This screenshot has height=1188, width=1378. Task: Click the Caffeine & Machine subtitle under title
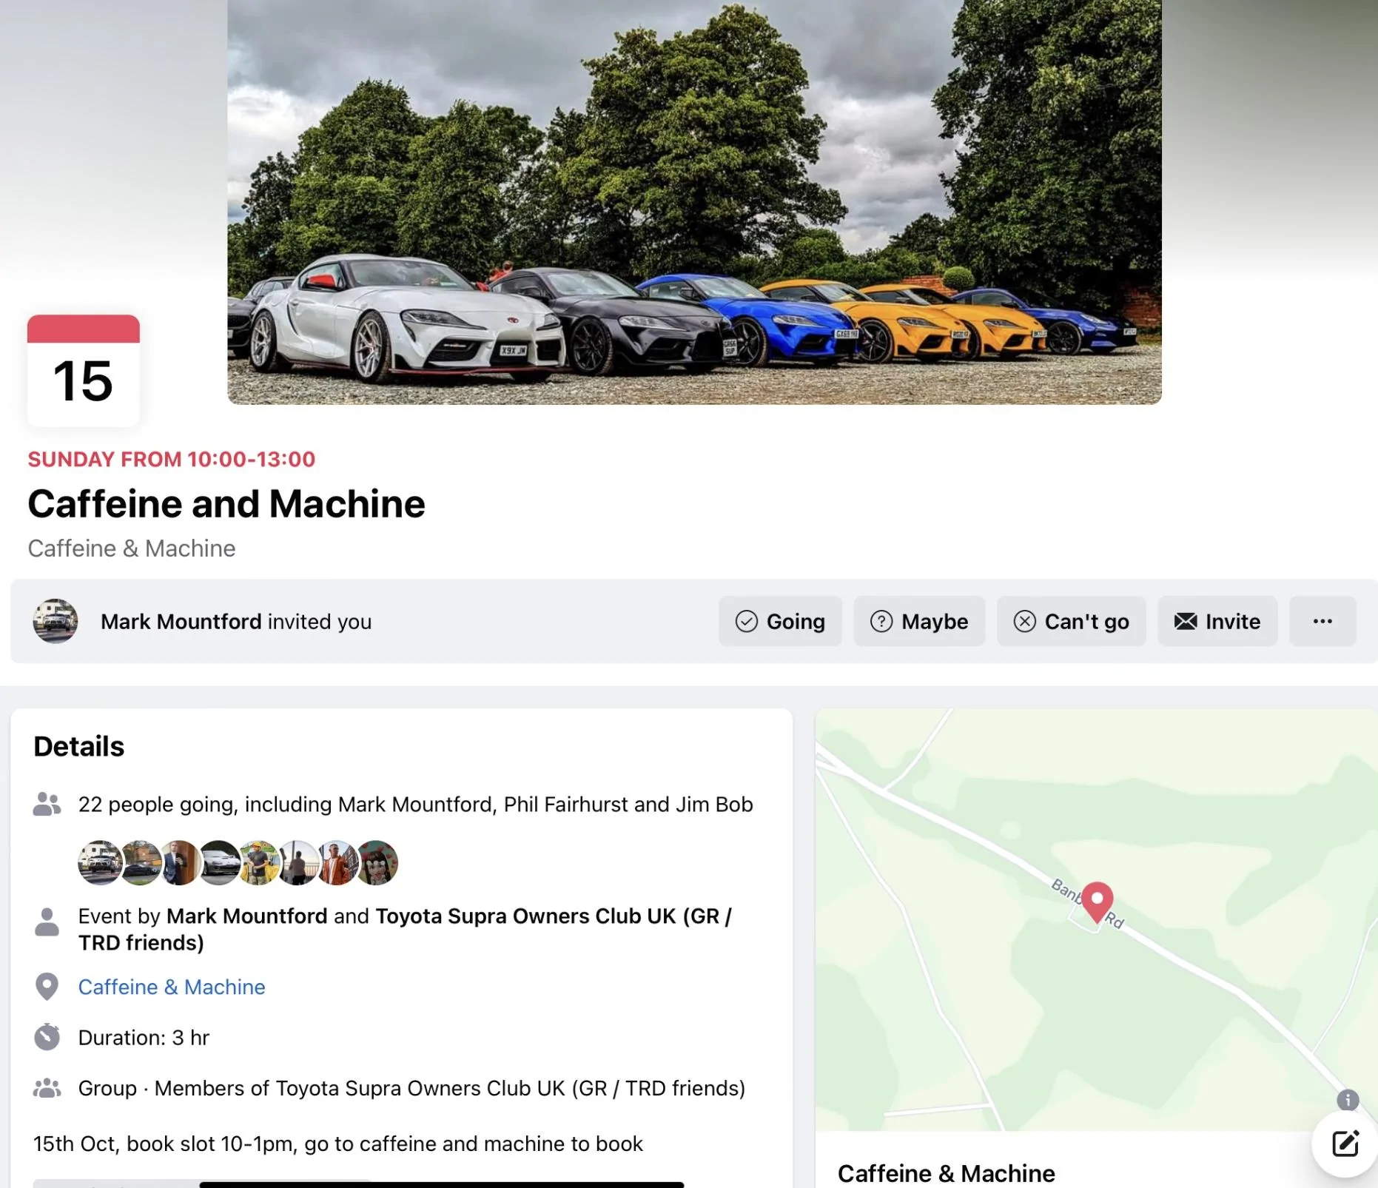point(132,548)
